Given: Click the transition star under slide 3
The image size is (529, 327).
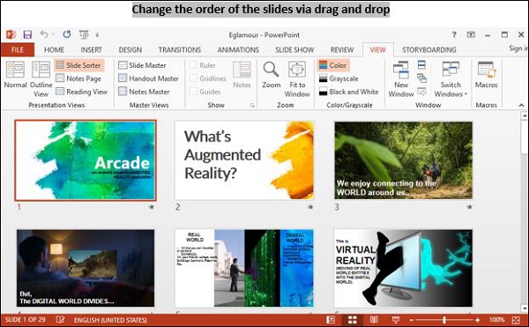Looking at the screenshot, I should coord(469,207).
